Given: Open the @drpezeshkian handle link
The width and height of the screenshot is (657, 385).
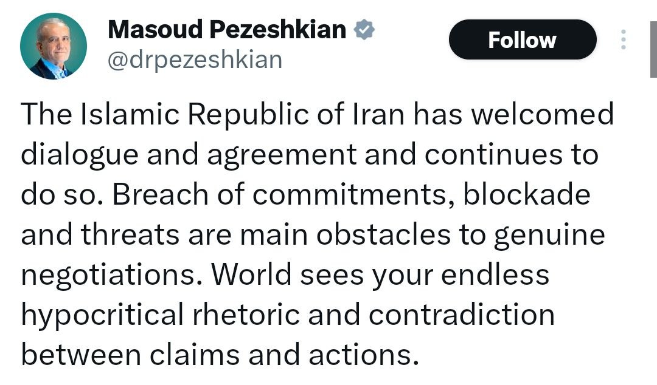Looking at the screenshot, I should (195, 60).
